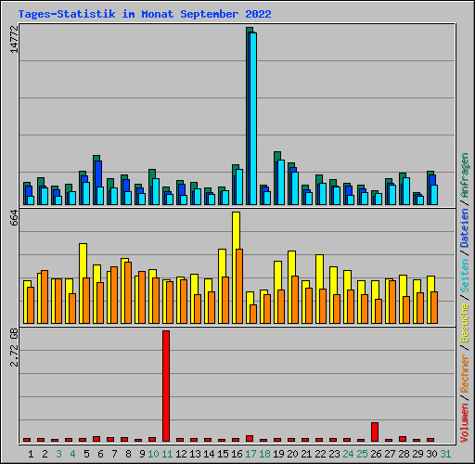The height and width of the screenshot is (464, 475).
Task: Click the yellow Besuche legend label
Action: coord(465,323)
